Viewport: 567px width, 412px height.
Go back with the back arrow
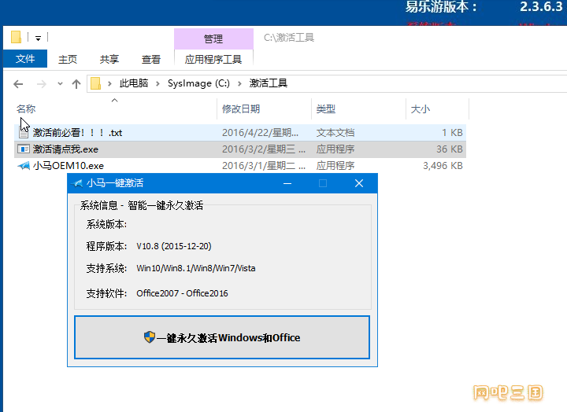(18, 84)
